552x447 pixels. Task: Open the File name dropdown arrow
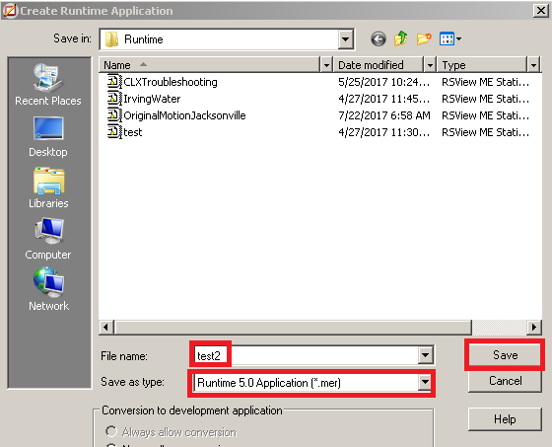[425, 355]
